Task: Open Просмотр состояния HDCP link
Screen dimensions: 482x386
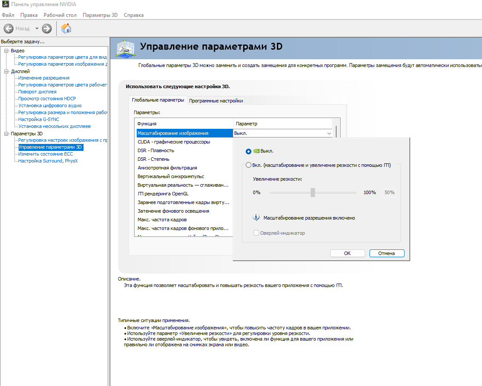Action: [47, 99]
